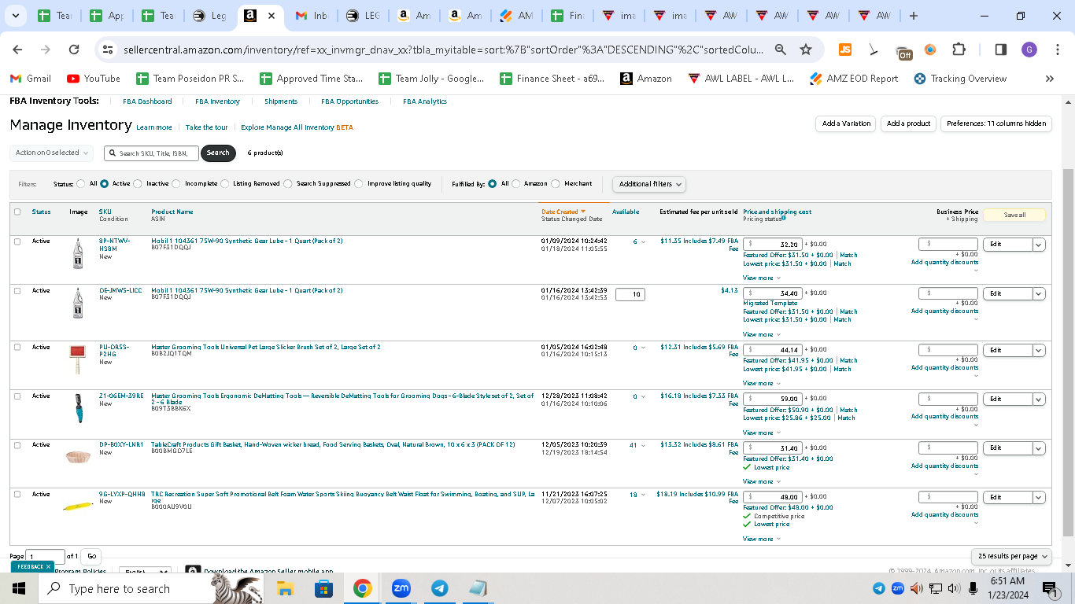The height and width of the screenshot is (604, 1075).
Task: Open File Explorer from the taskbar
Action: 285,588
